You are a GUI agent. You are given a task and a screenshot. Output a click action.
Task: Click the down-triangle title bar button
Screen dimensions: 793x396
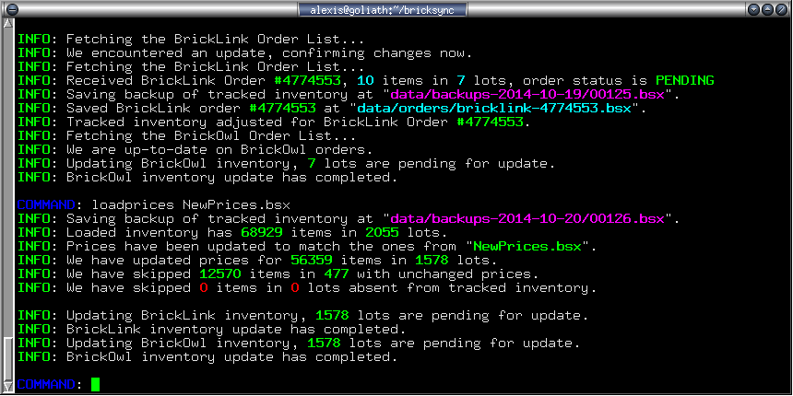[754, 9]
